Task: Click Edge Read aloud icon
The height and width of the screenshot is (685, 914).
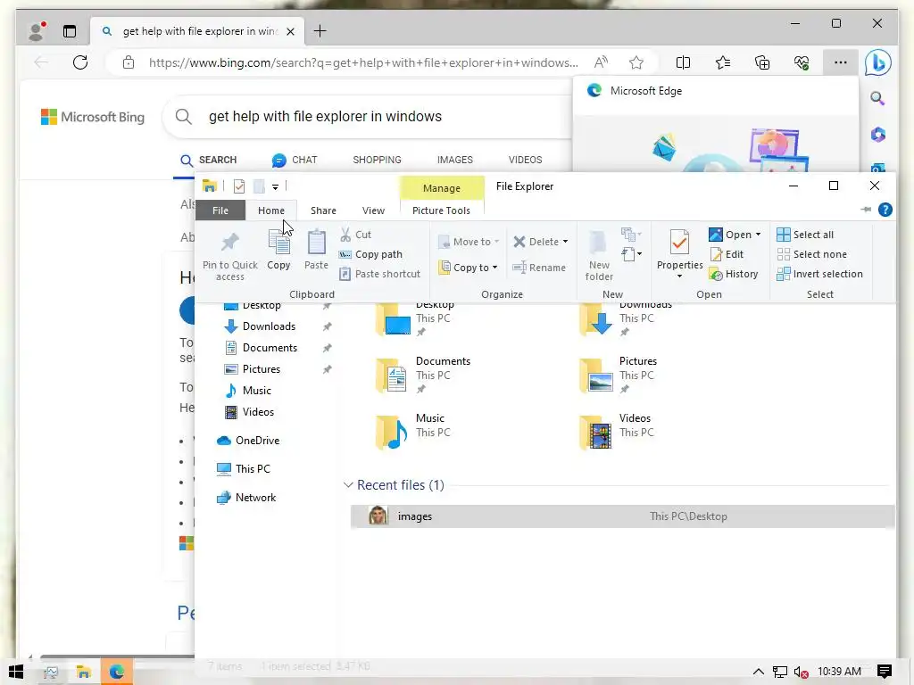Action: (x=601, y=62)
